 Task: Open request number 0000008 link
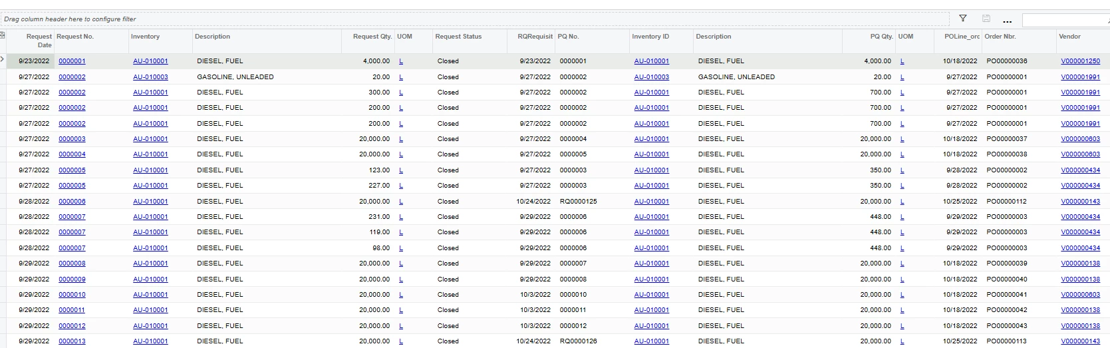click(72, 263)
